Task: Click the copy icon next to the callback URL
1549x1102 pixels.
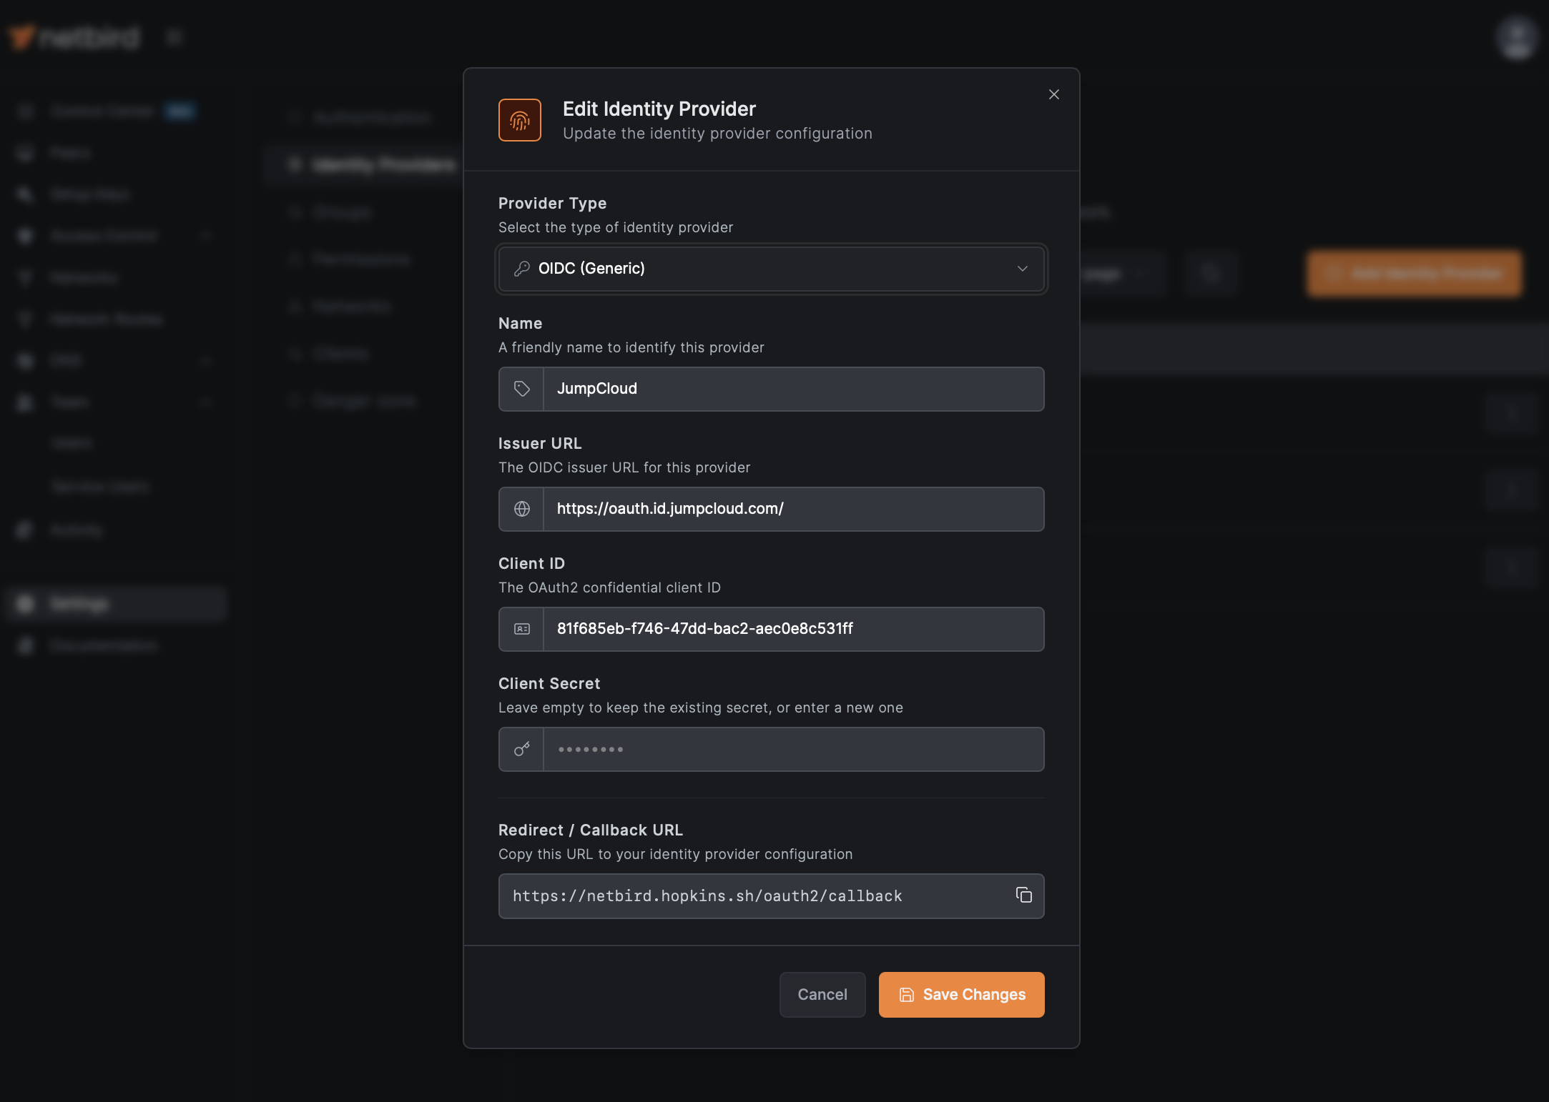Action: 1024,895
